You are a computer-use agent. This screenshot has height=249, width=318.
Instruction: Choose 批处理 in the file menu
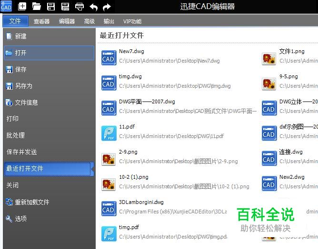pyautogui.click(x=49, y=135)
